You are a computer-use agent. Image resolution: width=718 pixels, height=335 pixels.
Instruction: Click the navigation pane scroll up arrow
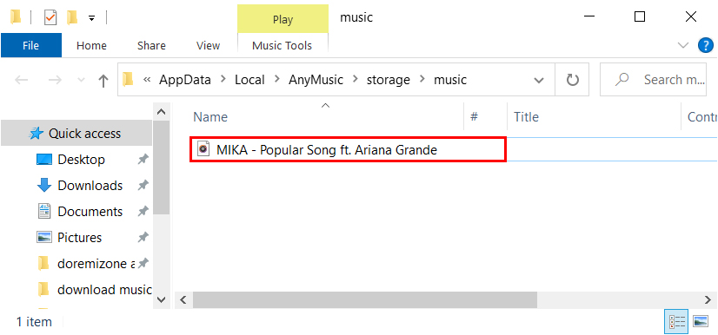coord(161,112)
